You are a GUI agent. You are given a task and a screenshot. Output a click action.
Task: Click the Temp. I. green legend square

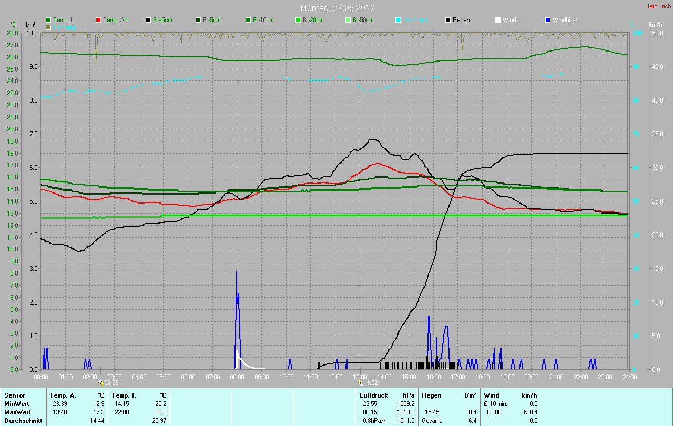[48, 20]
